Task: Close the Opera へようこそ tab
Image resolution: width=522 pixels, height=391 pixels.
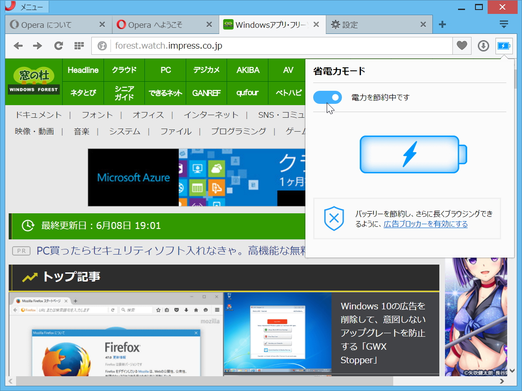Action: tap(210, 24)
